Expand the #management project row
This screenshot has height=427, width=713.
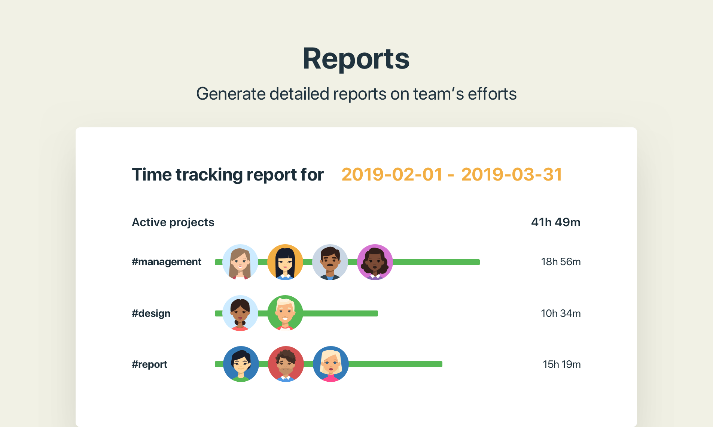pyautogui.click(x=167, y=262)
